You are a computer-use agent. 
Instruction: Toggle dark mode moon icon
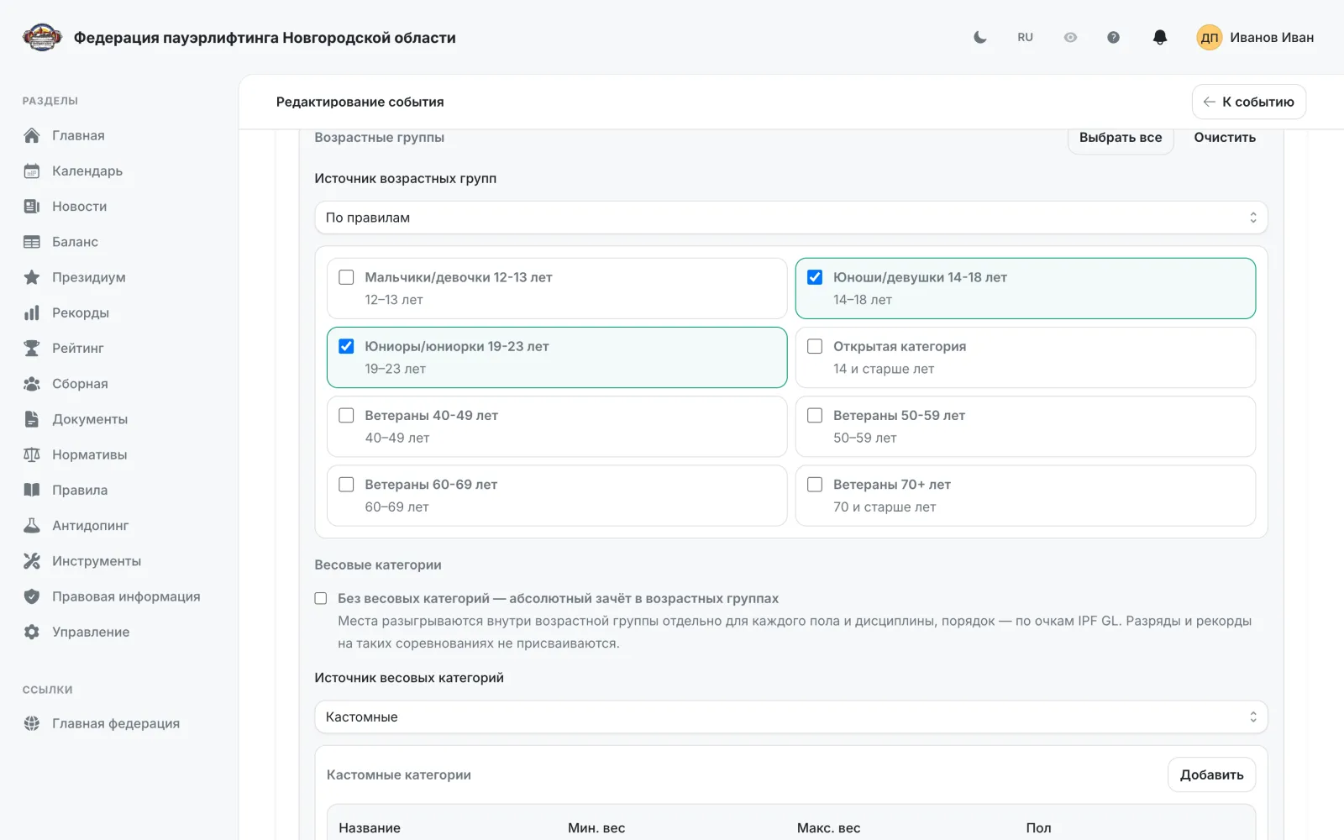click(x=979, y=37)
